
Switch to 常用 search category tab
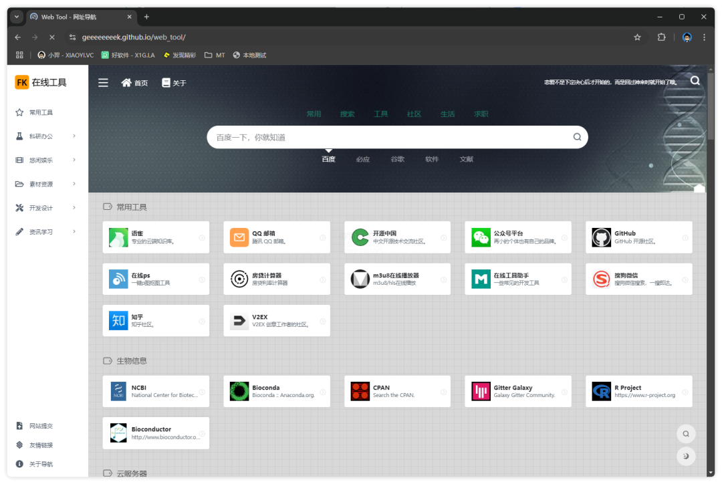314,114
